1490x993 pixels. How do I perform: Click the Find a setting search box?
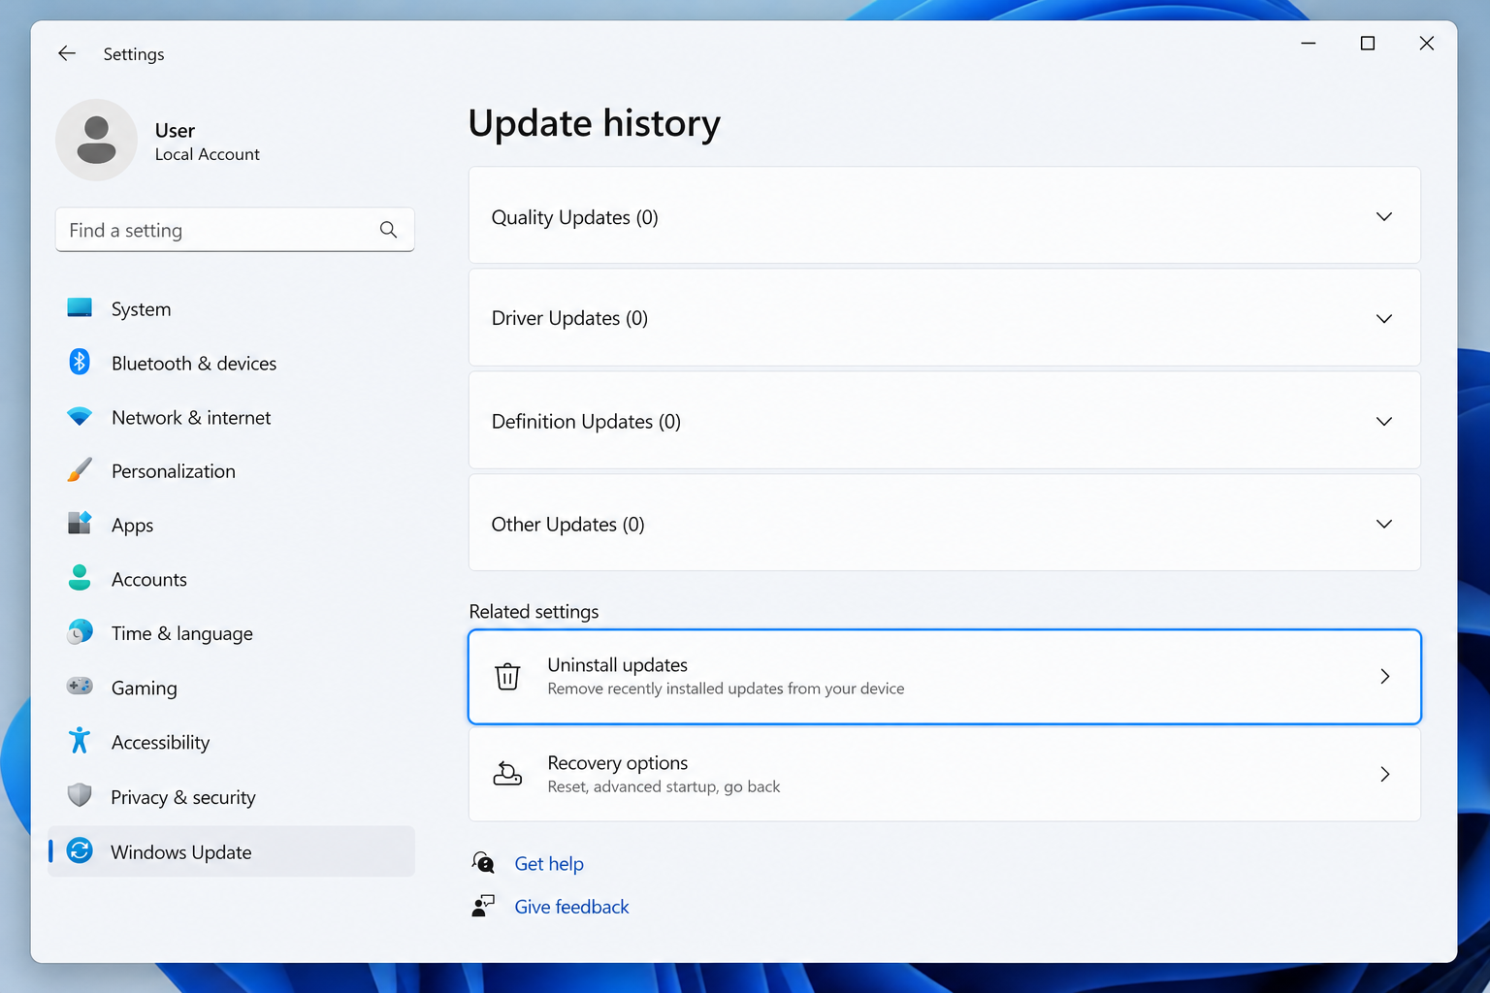(235, 230)
